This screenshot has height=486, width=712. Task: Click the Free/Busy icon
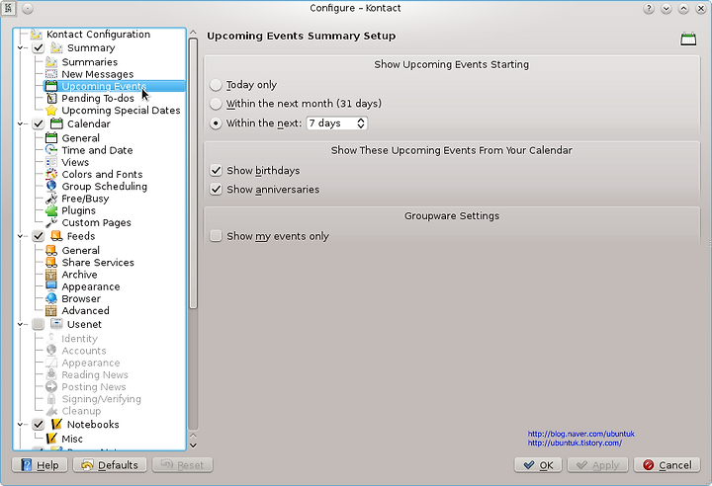pyautogui.click(x=51, y=199)
